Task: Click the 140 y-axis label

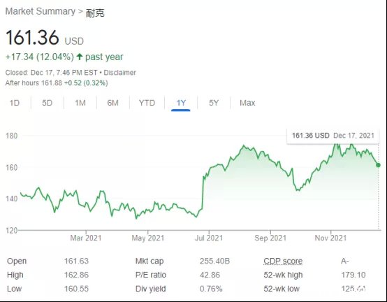Action: pos(12,199)
